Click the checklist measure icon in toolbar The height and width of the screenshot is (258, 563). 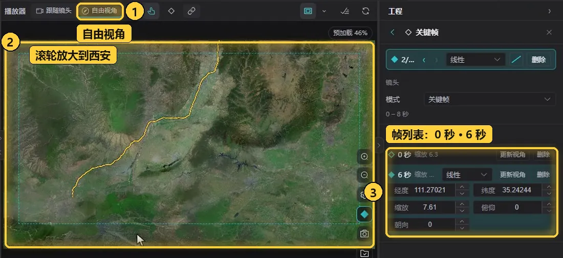point(344,11)
